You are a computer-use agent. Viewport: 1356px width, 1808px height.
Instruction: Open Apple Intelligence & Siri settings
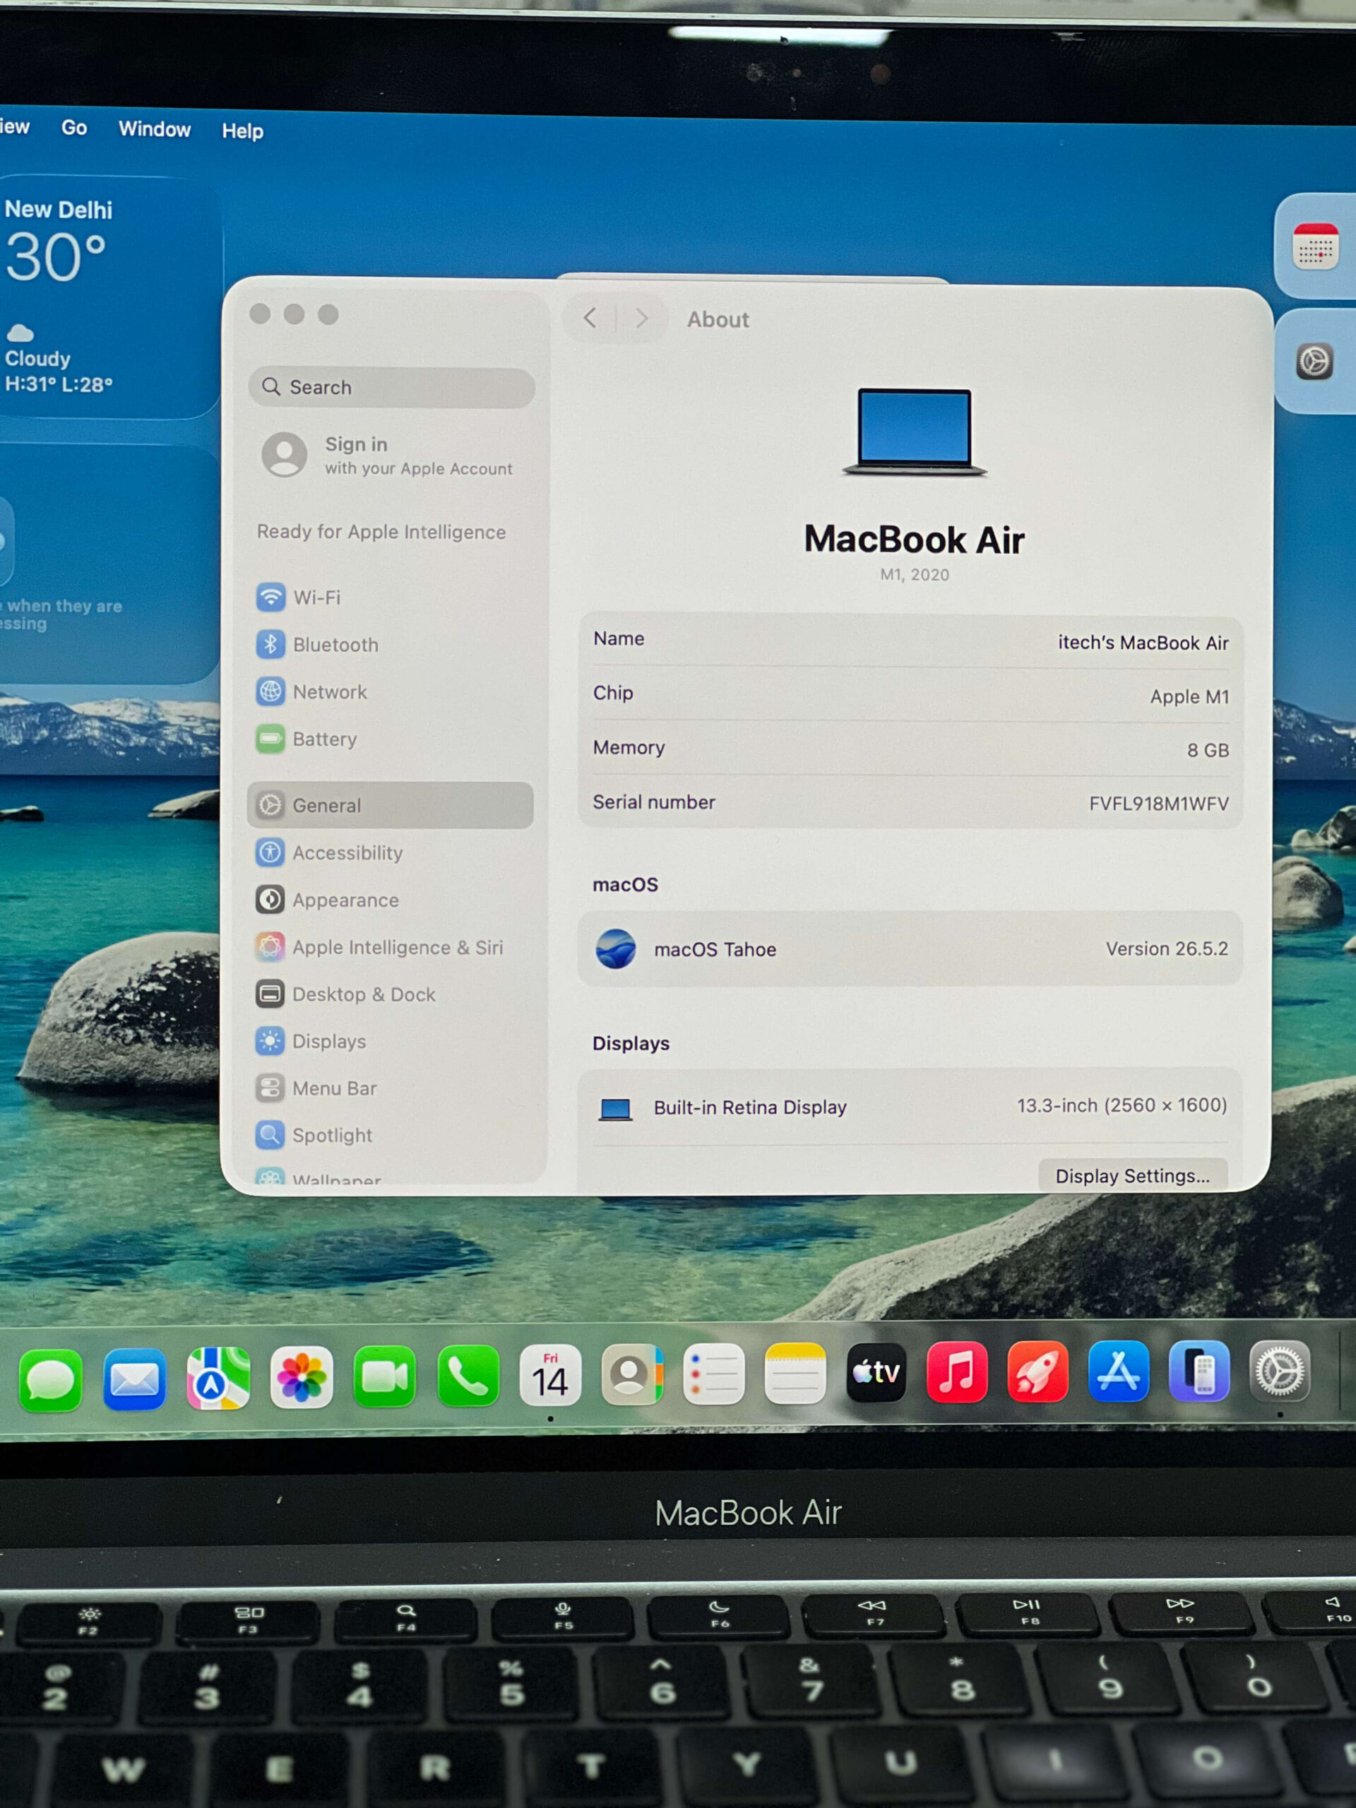pos(391,948)
